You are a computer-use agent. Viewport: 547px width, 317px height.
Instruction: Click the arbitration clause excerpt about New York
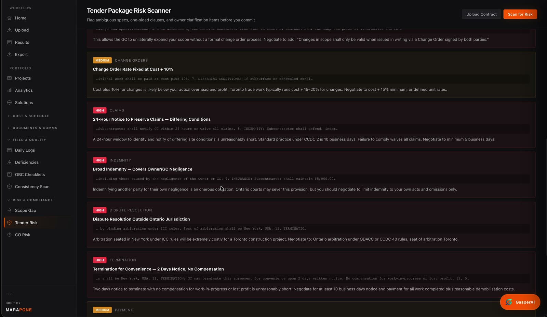pyautogui.click(x=201, y=229)
